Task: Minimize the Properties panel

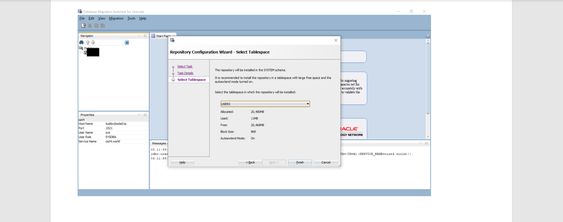Action: (x=145, y=115)
